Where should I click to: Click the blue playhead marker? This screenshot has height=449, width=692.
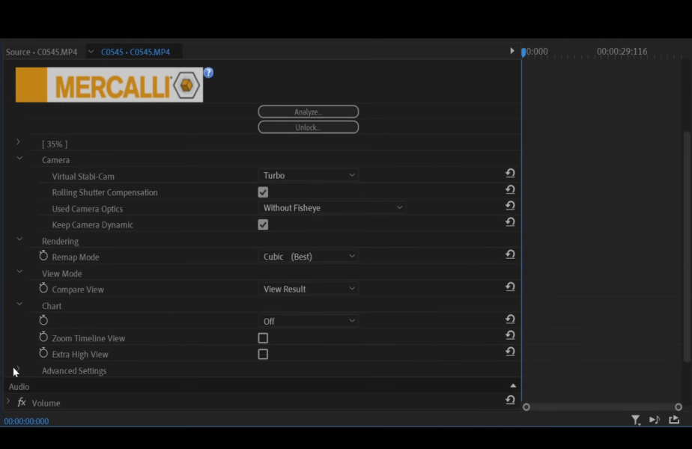523,52
